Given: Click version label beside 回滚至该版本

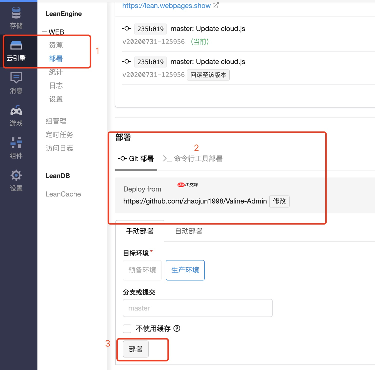Looking at the screenshot, I should click(154, 75).
